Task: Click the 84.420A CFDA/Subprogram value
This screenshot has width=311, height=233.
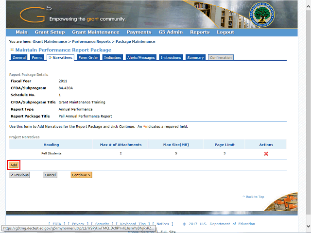Action: pos(66,88)
